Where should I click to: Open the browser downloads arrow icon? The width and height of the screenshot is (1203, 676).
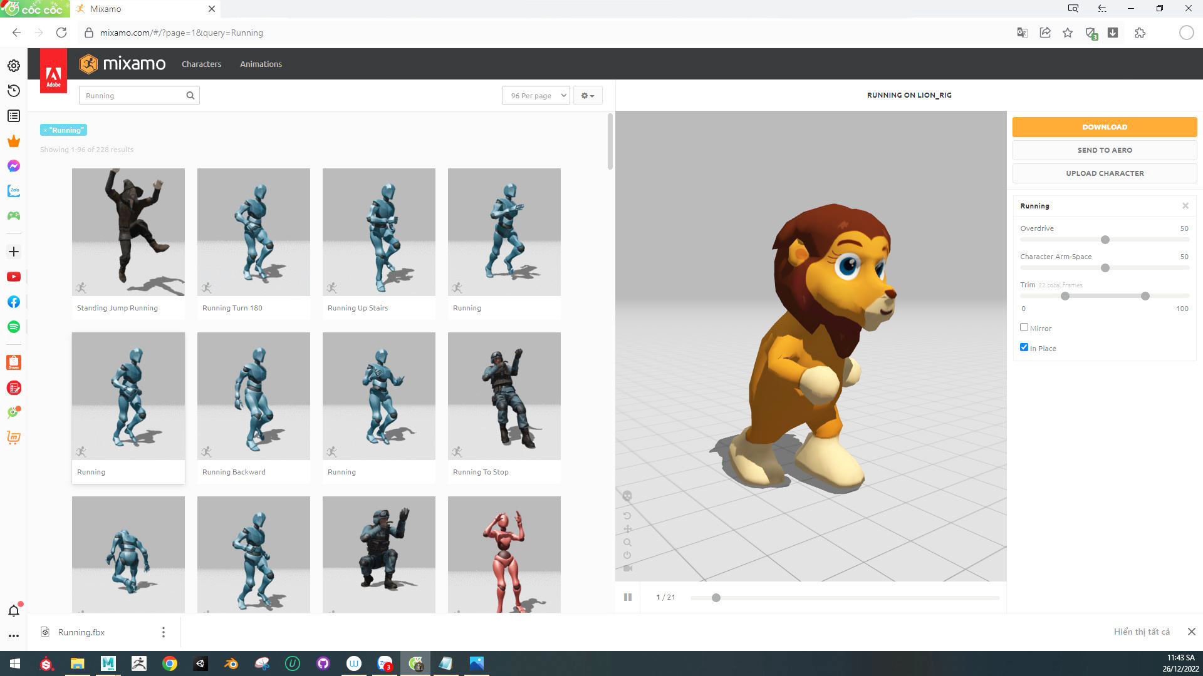click(1113, 33)
